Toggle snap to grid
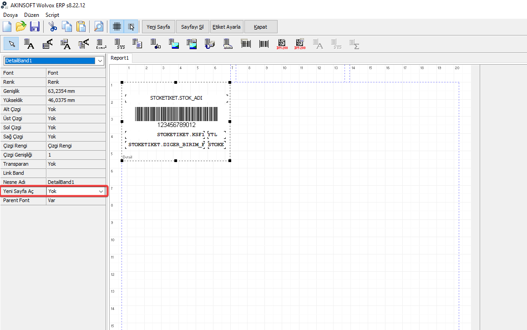Image resolution: width=527 pixels, height=330 pixels. [x=131, y=26]
